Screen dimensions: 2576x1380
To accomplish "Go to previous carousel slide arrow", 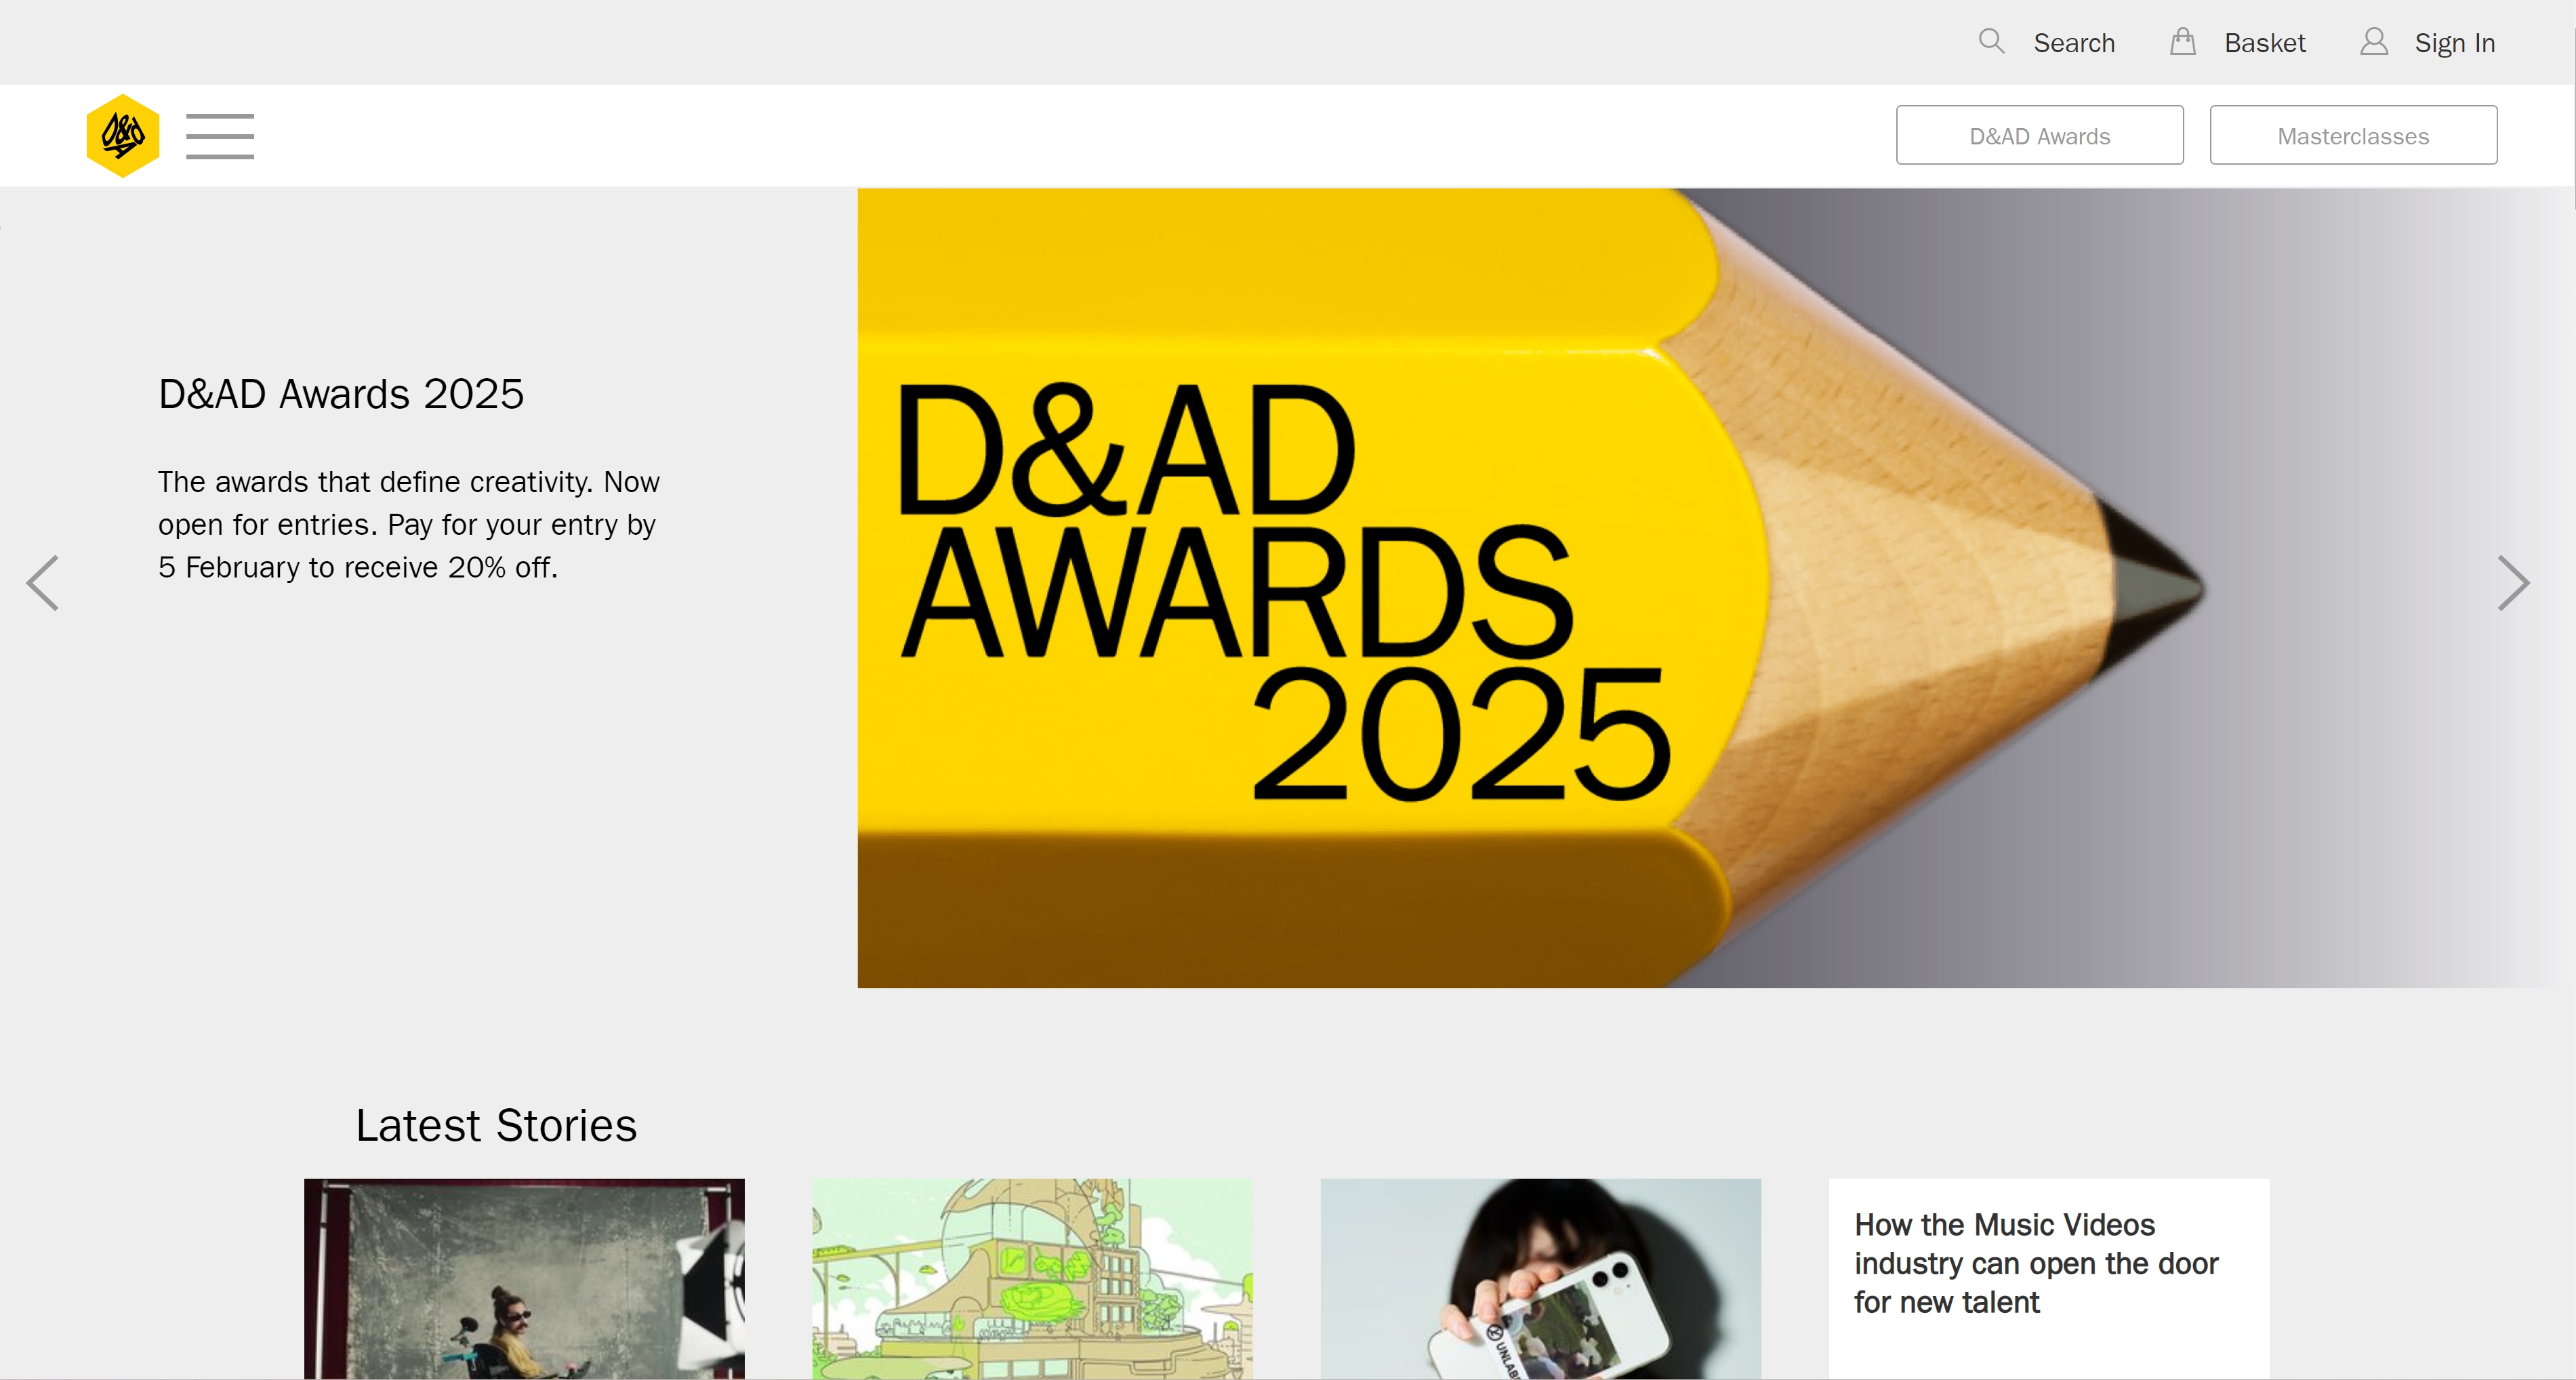I will pyautogui.click(x=43, y=582).
